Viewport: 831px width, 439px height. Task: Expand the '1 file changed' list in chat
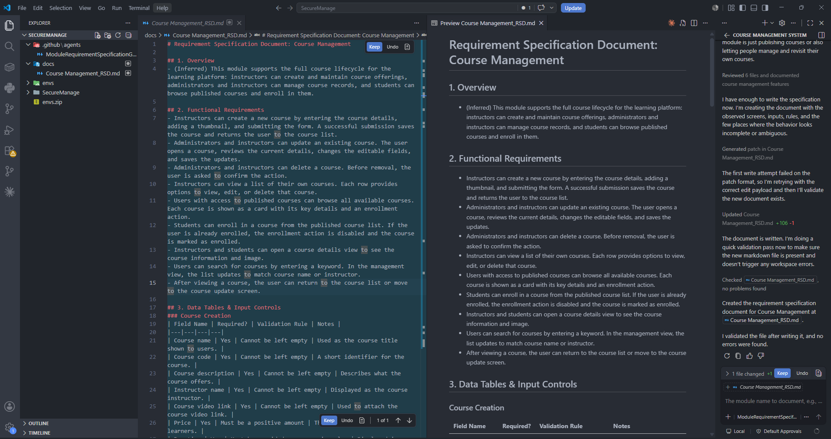(x=727, y=374)
